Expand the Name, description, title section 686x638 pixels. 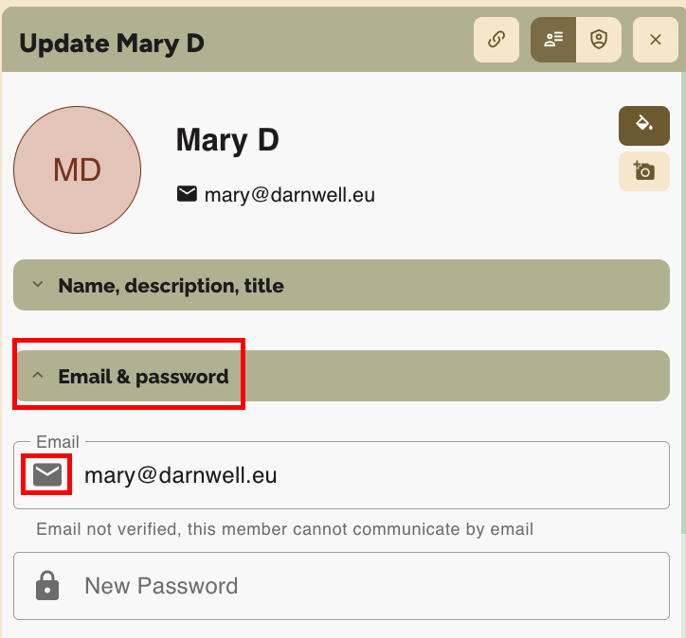(341, 285)
